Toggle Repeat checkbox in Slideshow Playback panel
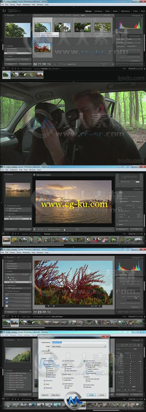This screenshot has width=146, height=412. click(x=118, y=224)
